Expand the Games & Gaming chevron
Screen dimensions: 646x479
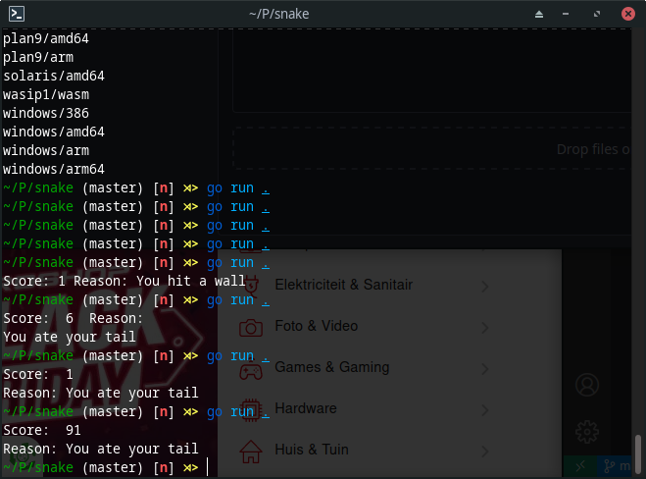485,368
